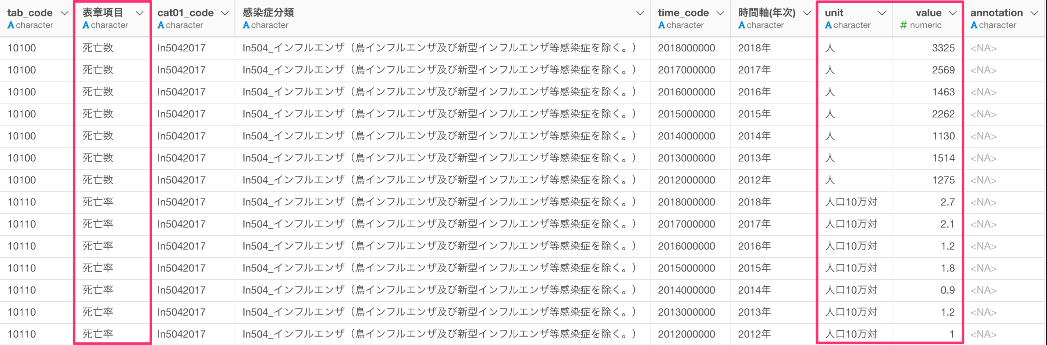Open the 時間軸(年次) column dropdown chevron
1047x345 pixels.
[807, 13]
